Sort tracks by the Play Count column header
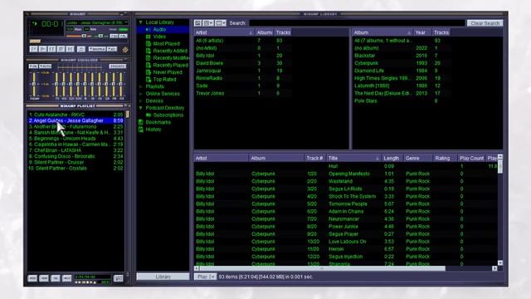531x299 pixels. (471, 159)
